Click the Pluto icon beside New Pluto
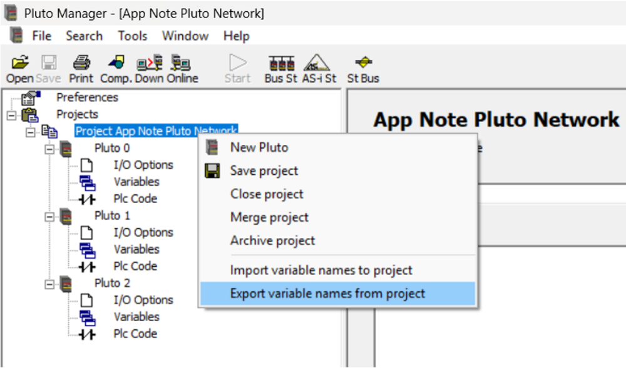 point(212,147)
